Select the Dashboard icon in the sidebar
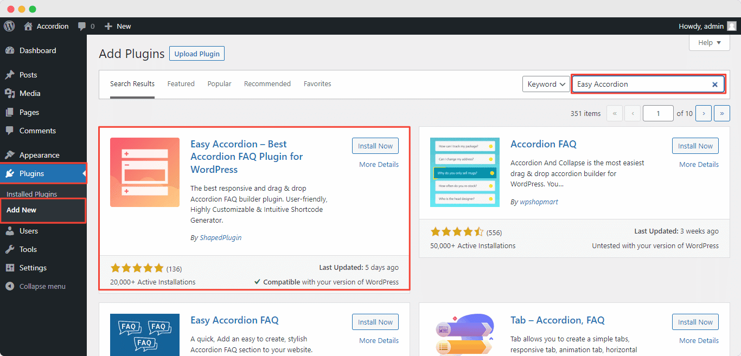741x356 pixels. [x=12, y=50]
